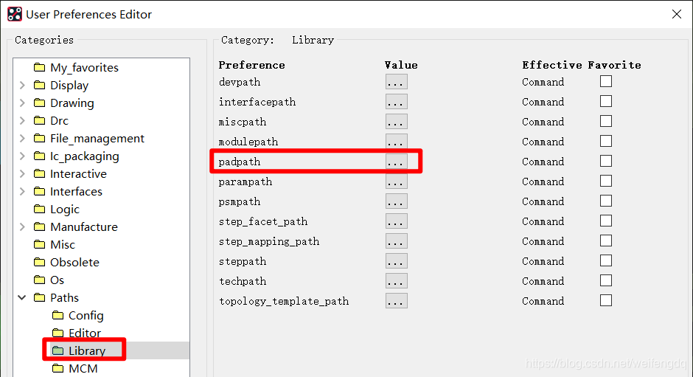Mark parampath as favorite
Viewport: 693px width, 377px height.
pyautogui.click(x=606, y=181)
